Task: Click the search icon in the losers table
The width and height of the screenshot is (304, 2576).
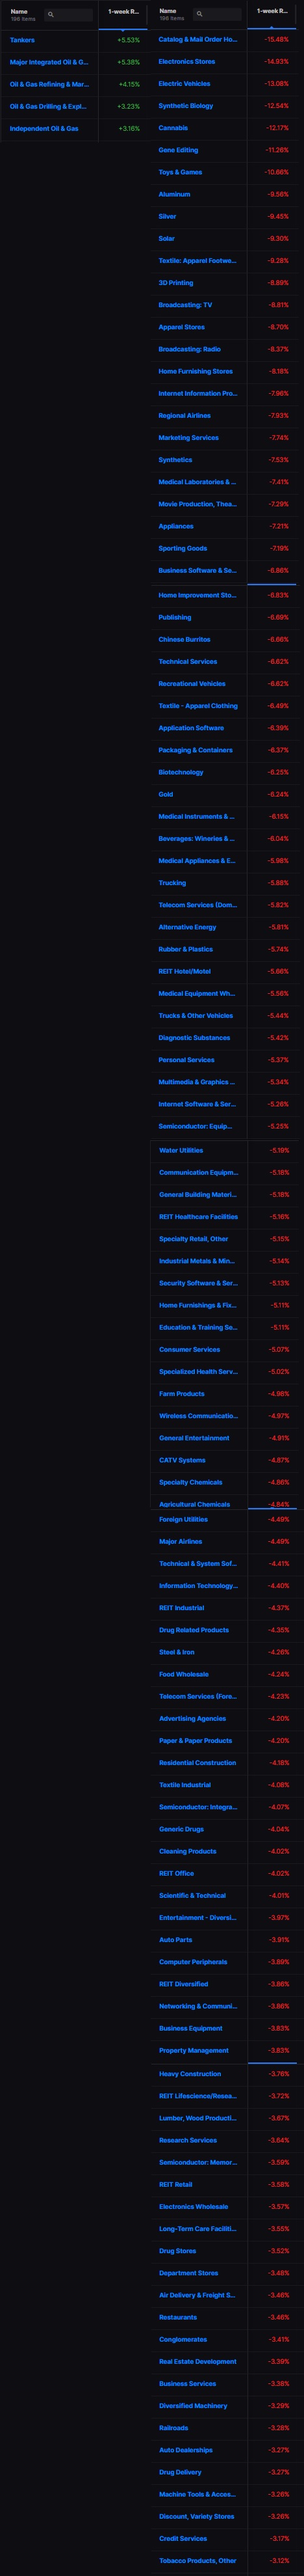Action: click(x=199, y=15)
